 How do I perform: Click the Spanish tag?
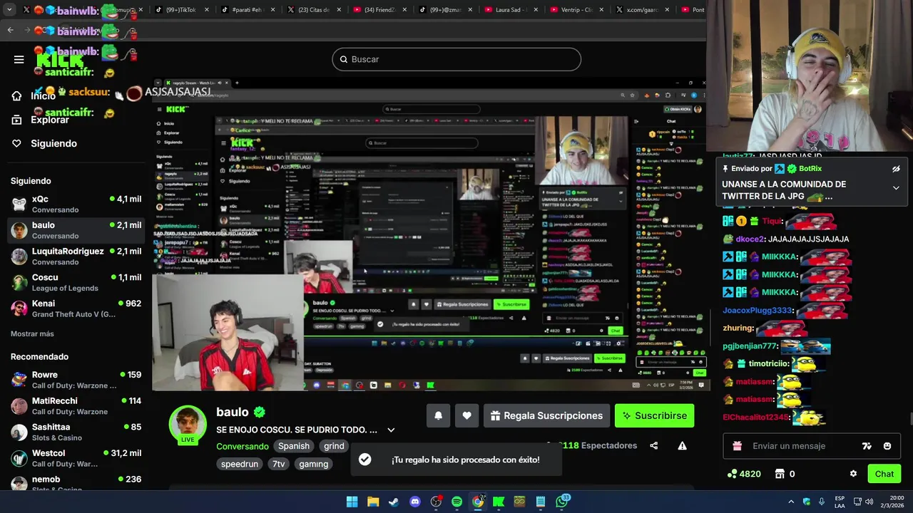[294, 446]
